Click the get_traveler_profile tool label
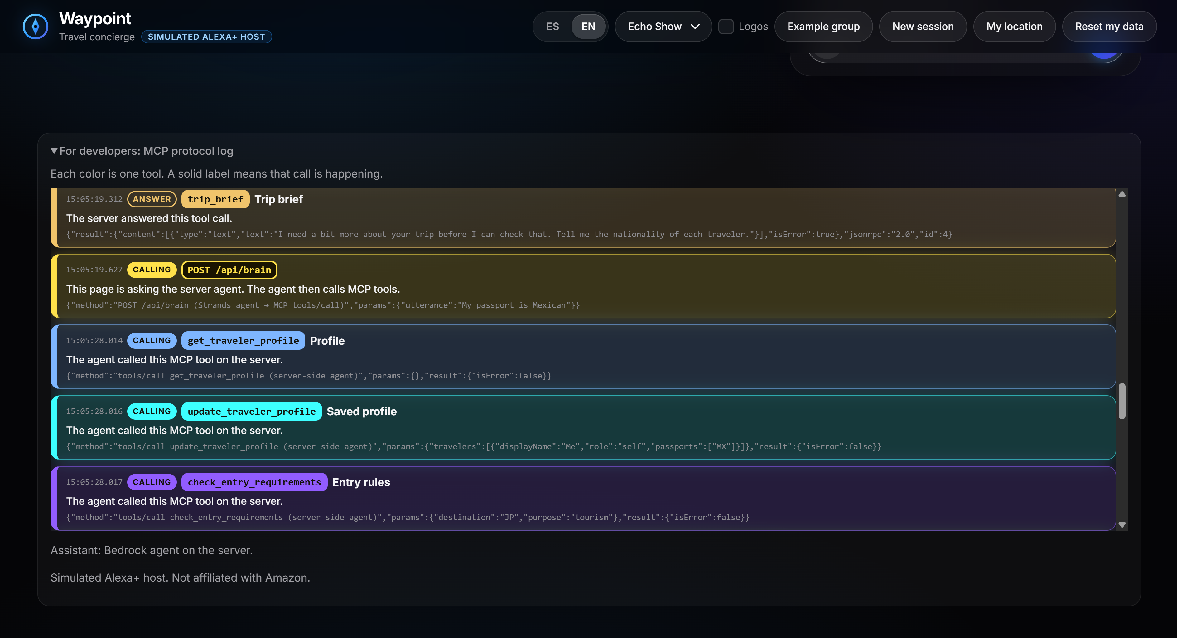The image size is (1177, 638). click(x=243, y=341)
